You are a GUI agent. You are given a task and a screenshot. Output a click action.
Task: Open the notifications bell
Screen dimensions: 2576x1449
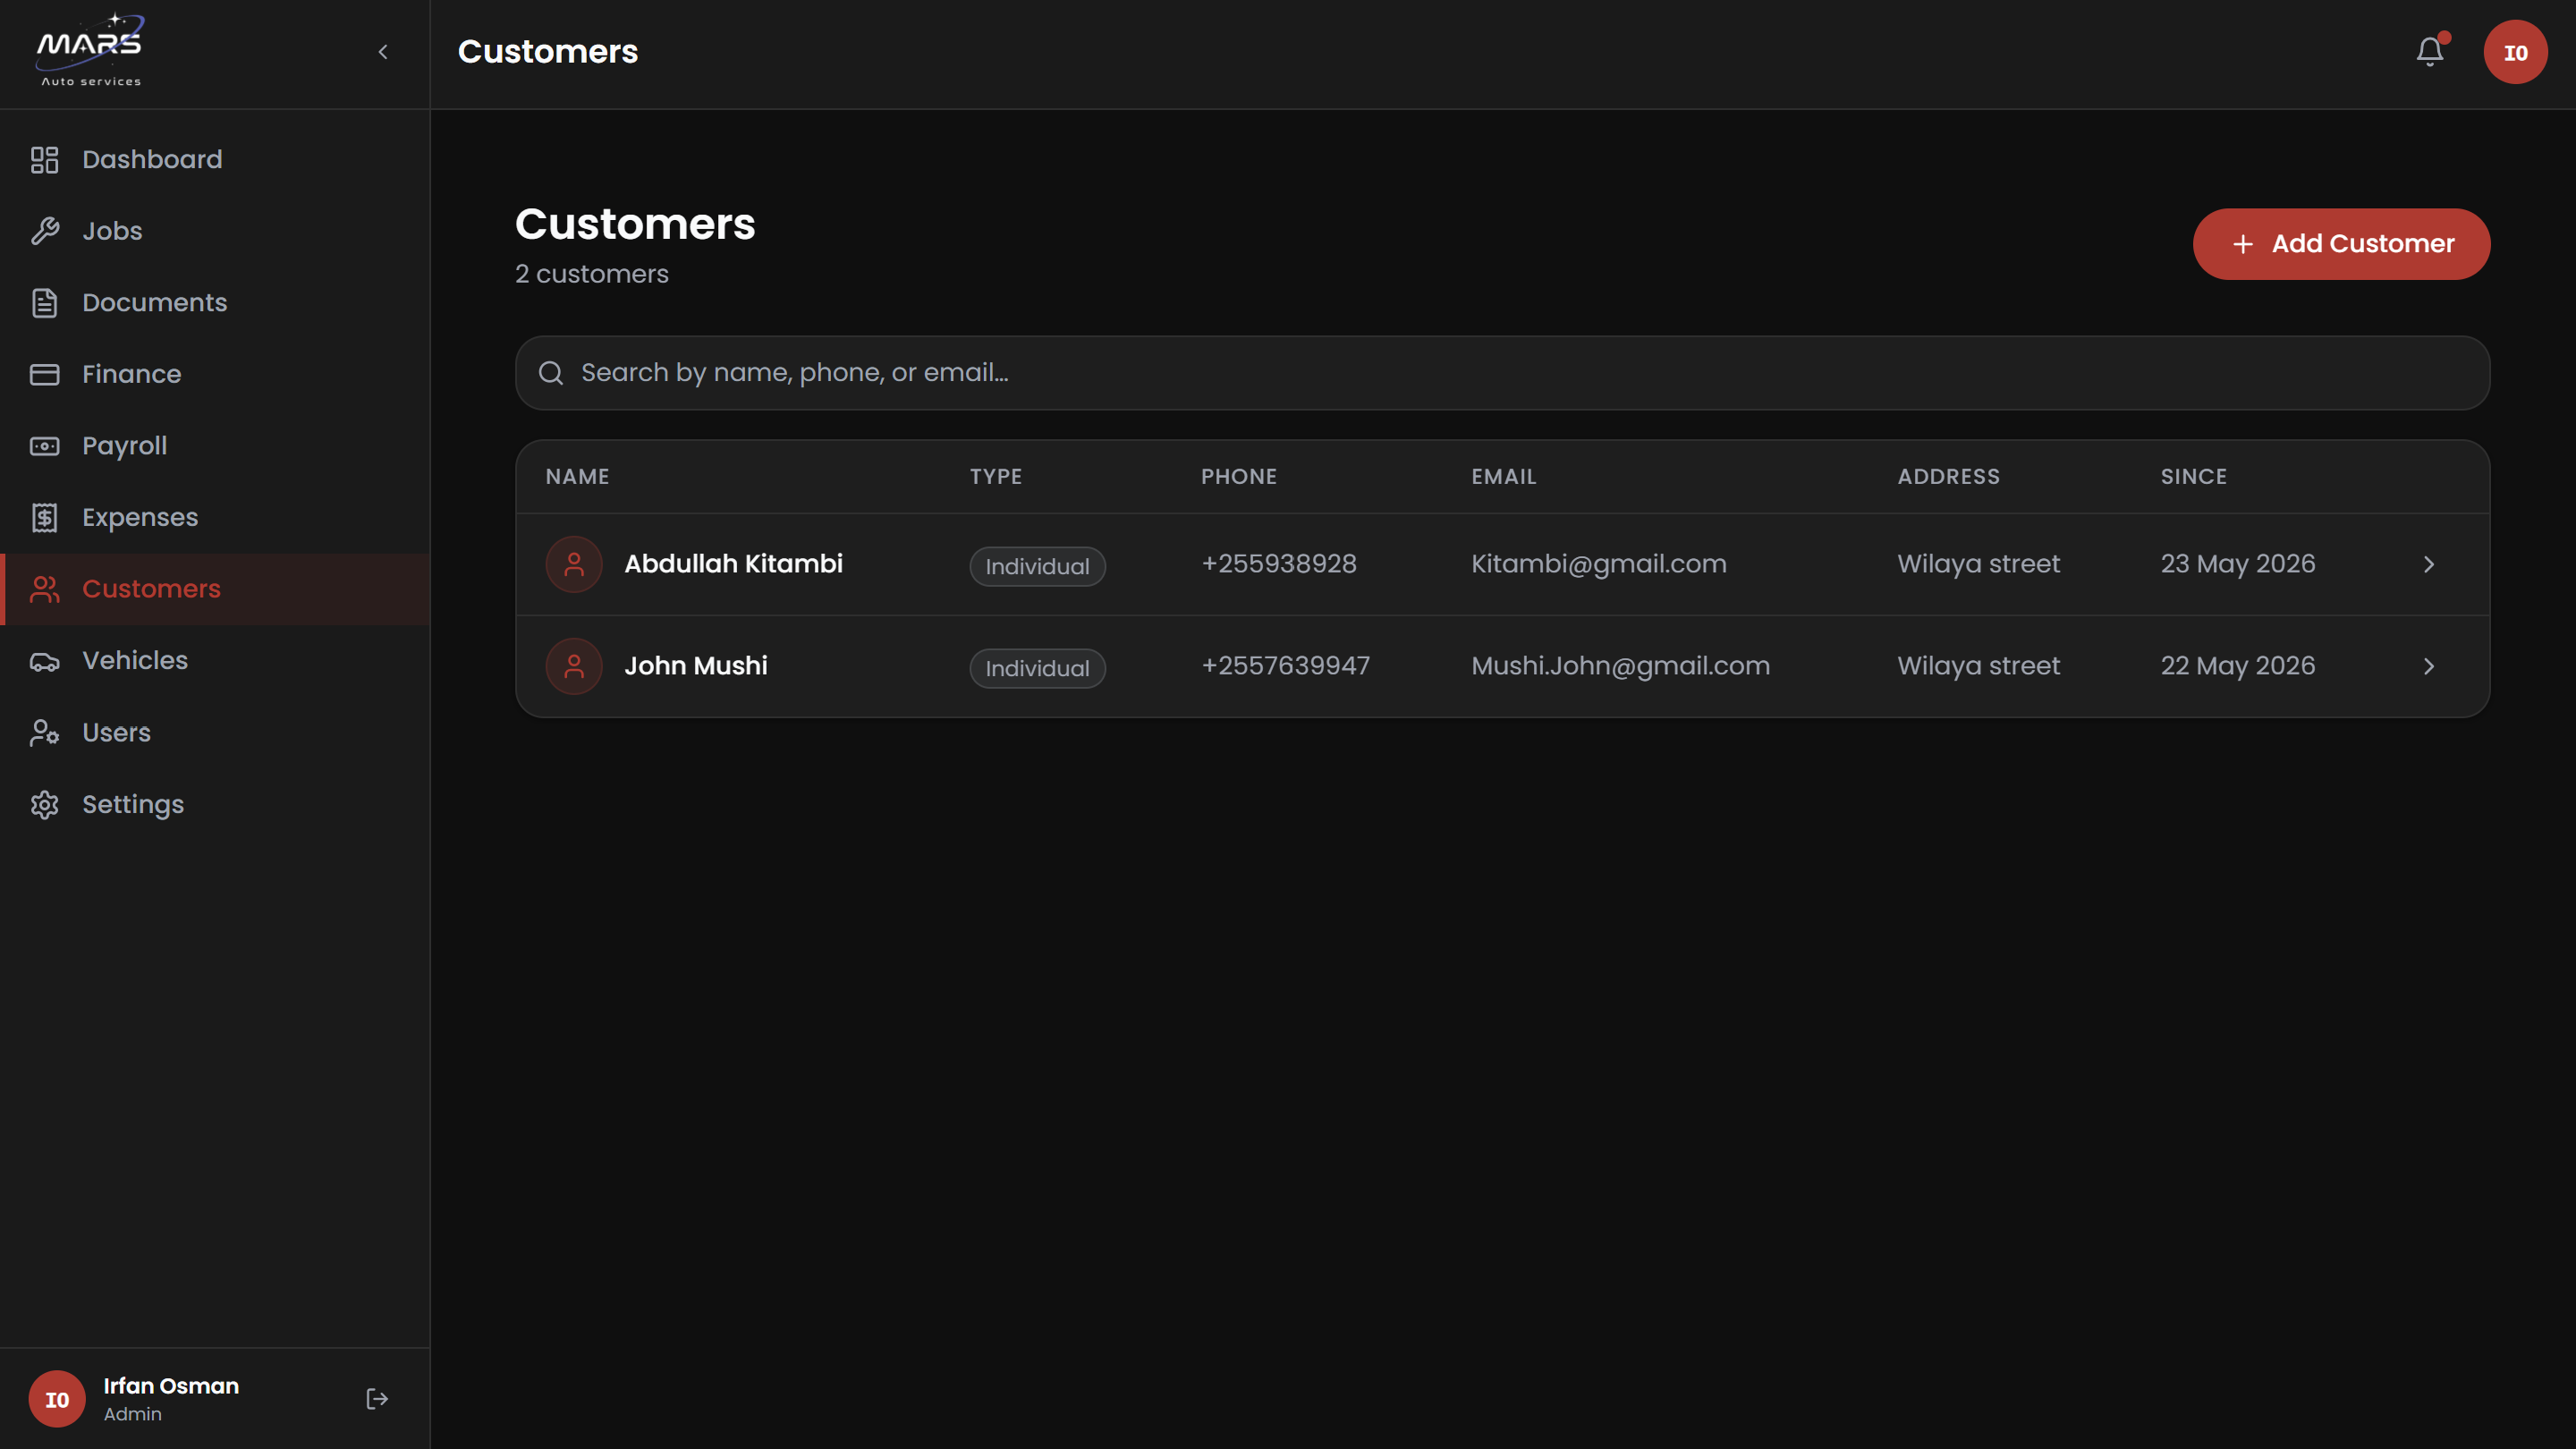pos(2430,52)
